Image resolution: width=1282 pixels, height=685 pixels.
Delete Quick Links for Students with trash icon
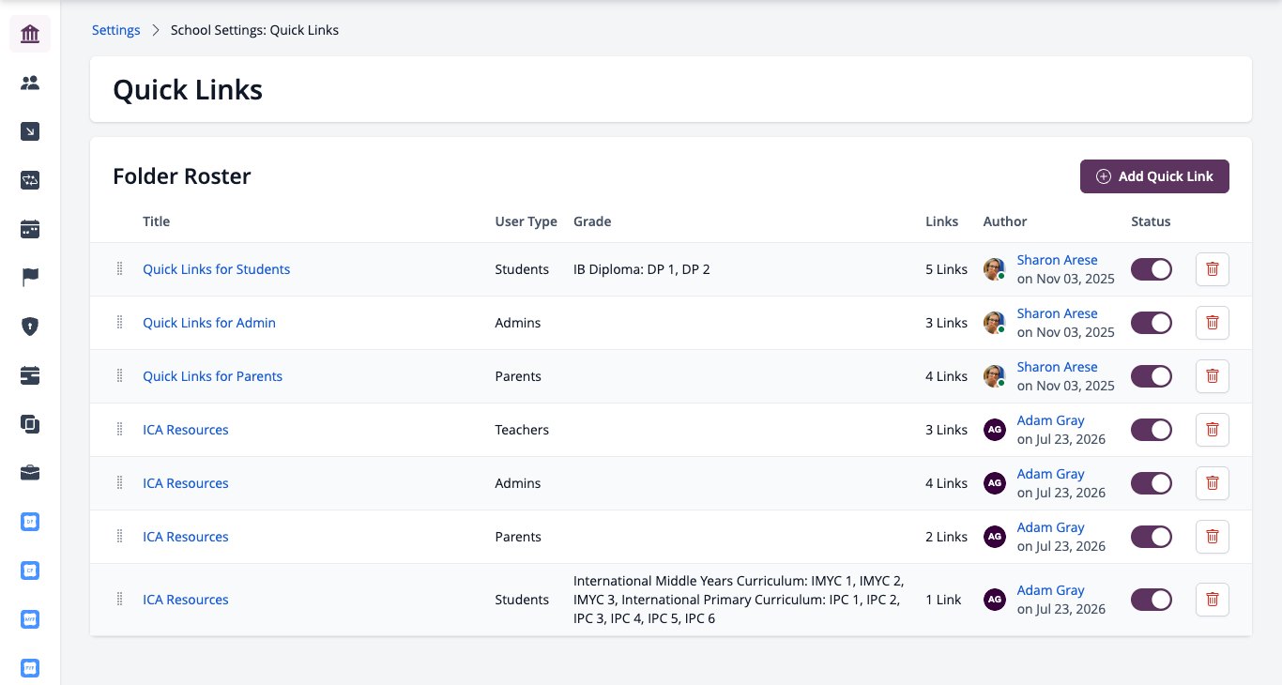click(1213, 269)
